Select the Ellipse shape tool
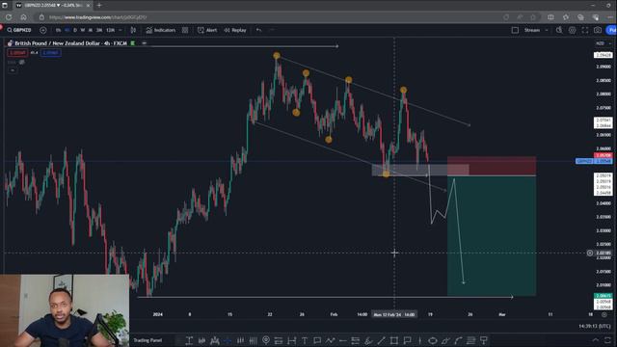Viewport: 617px width, 347px height. tap(433, 340)
